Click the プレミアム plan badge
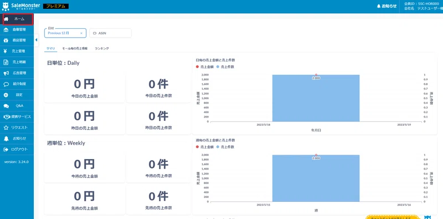Viewport: 443px width, 219px height. [56, 6]
